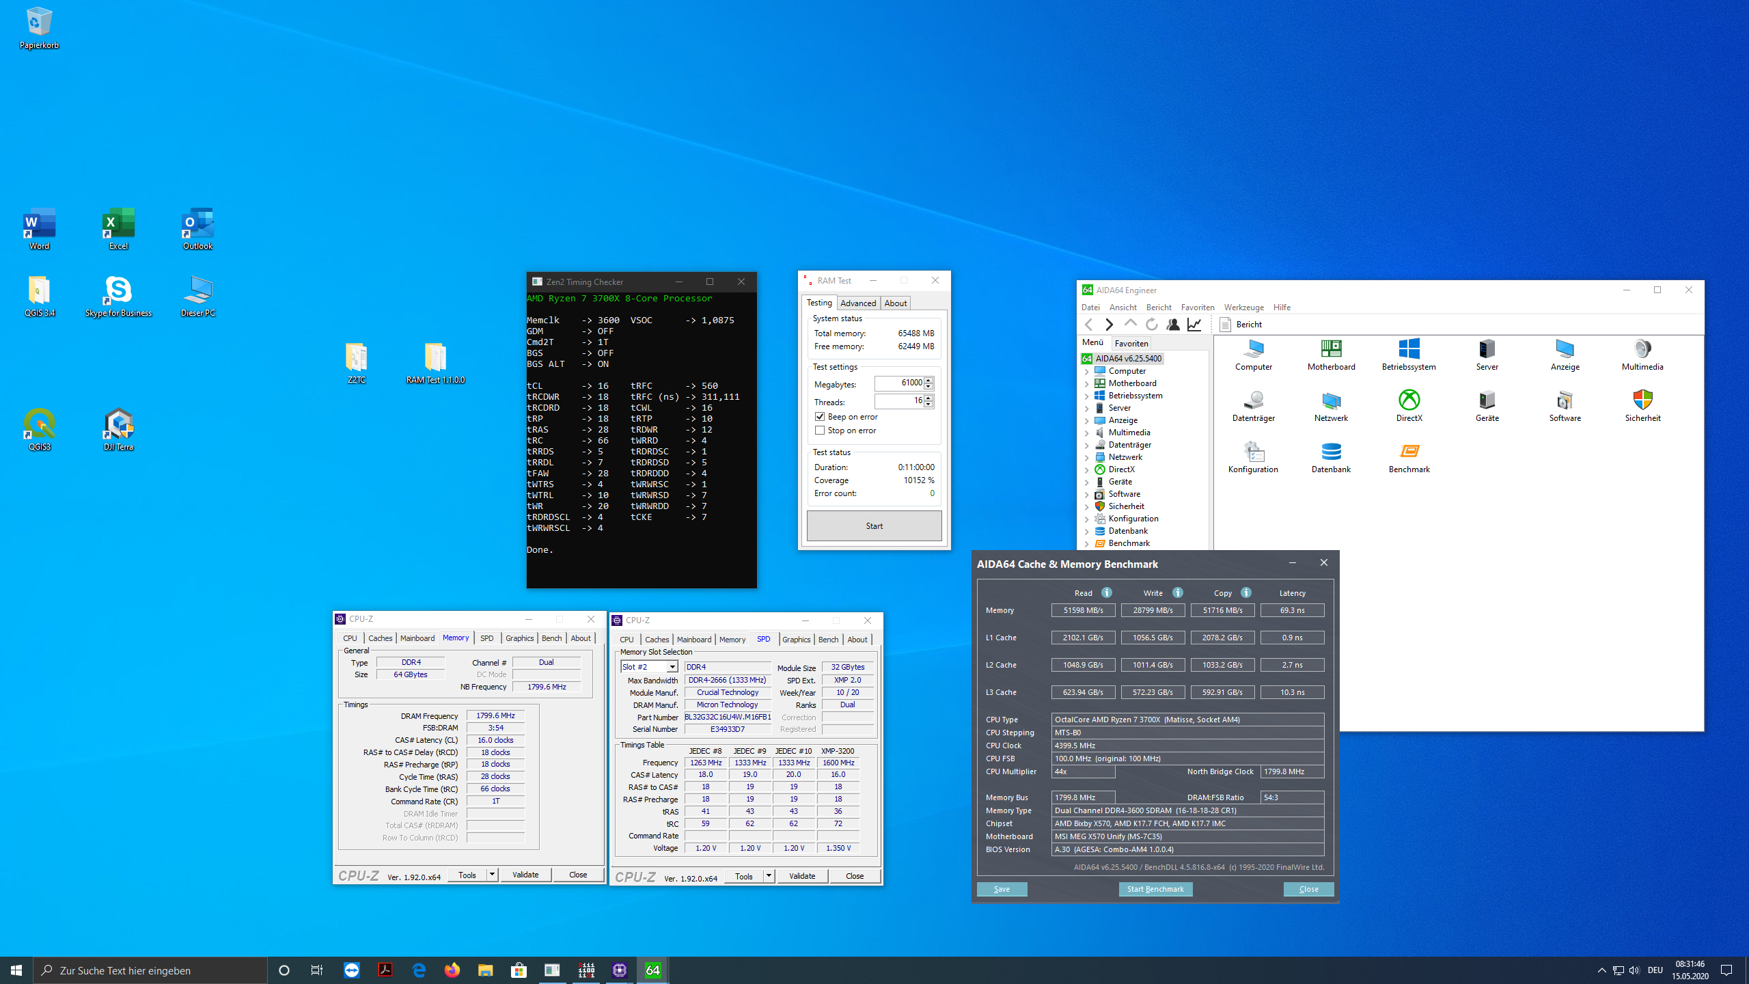Open the Slot #2 dropdown in CPU-Z
Screen dimensions: 1749x984
672,667
